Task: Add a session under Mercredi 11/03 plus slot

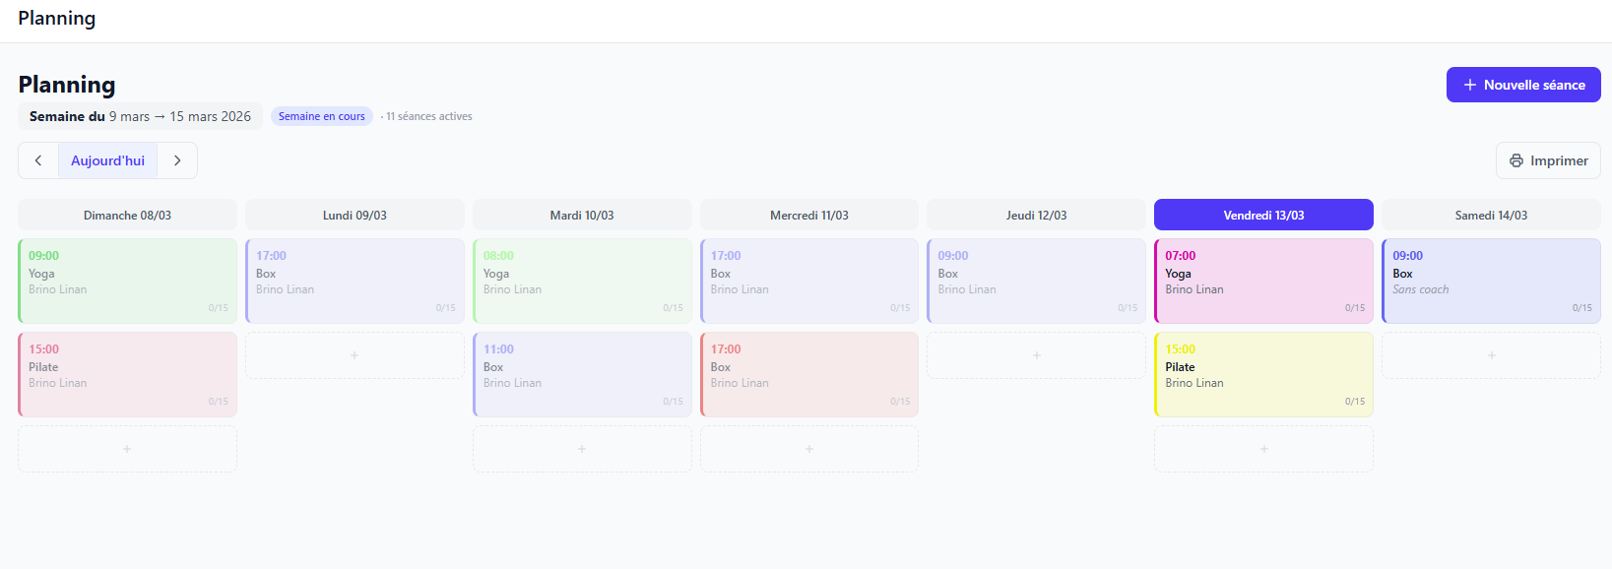Action: [x=809, y=449]
